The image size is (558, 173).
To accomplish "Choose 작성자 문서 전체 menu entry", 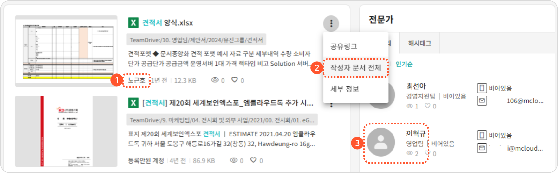I will (356, 67).
